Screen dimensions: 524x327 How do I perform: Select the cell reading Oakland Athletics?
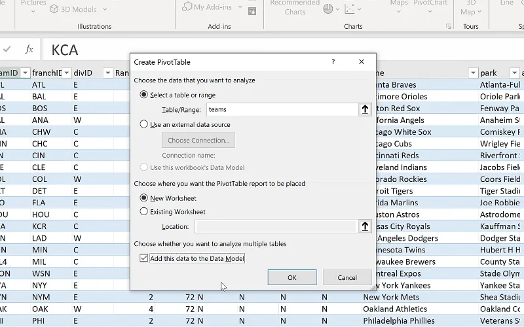421,309
